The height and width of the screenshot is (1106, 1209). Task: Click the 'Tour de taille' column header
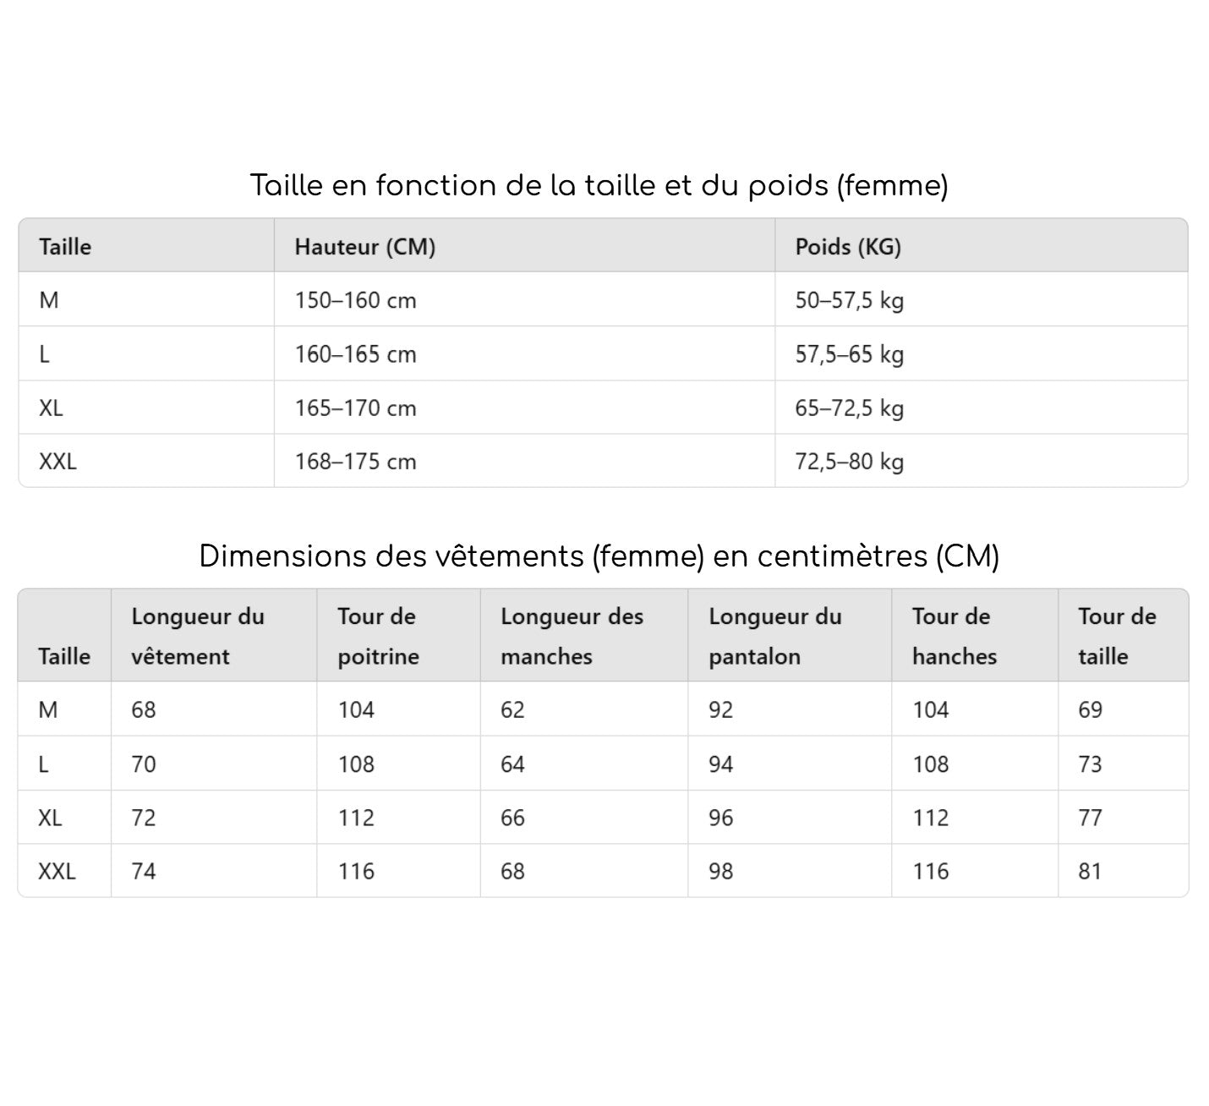click(1116, 636)
